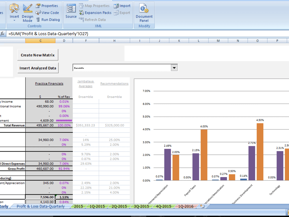
Task: Select the 22.28% cell
Action: (x=86, y=188)
